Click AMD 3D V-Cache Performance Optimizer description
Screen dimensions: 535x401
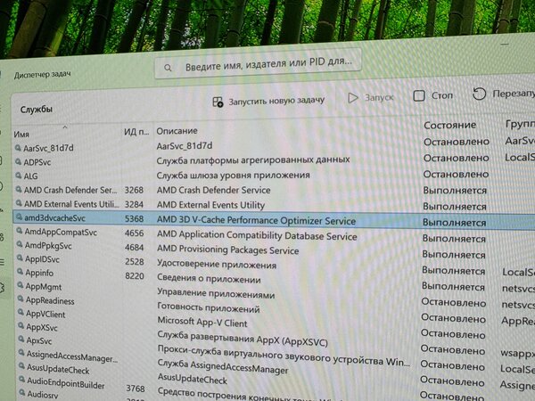(x=256, y=221)
